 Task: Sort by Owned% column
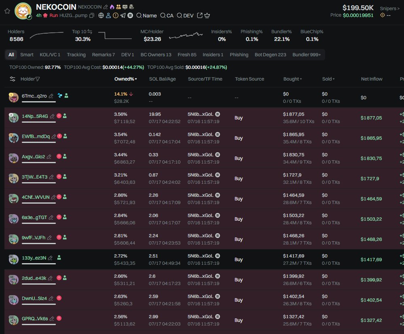(125, 79)
